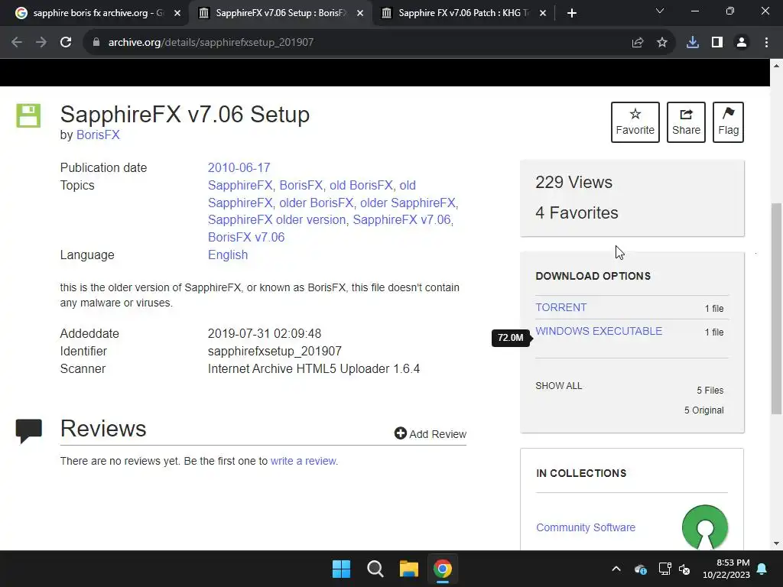
Task: Click the browser forward arrow
Action: tap(41, 43)
